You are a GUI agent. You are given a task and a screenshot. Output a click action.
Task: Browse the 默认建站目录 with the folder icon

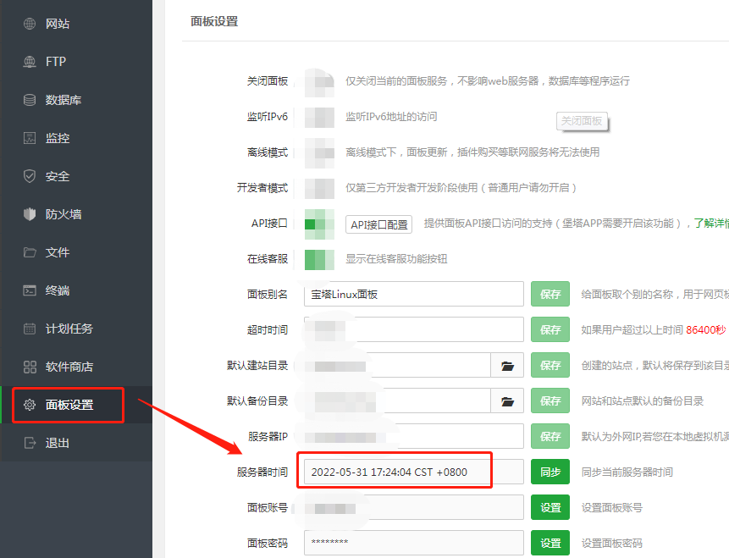pyautogui.click(x=506, y=364)
